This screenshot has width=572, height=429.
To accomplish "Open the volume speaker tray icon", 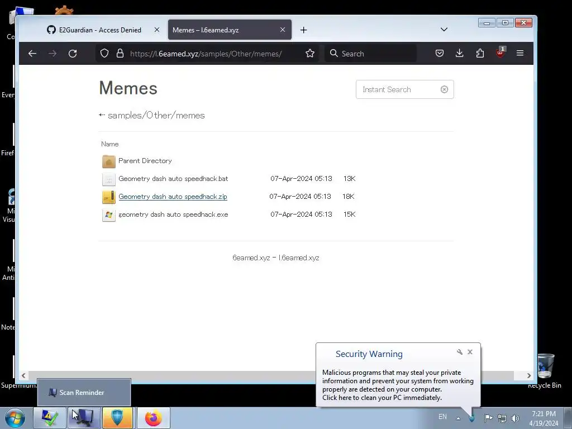I will [515, 418].
